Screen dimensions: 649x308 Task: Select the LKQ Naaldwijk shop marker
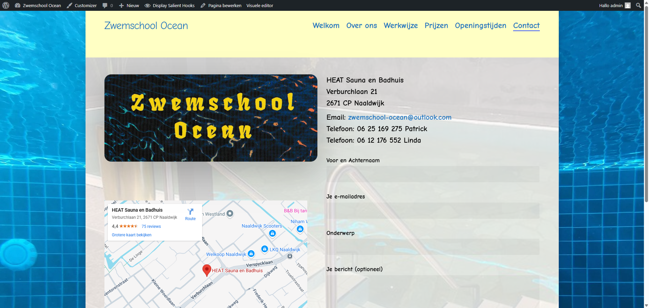pos(265,249)
